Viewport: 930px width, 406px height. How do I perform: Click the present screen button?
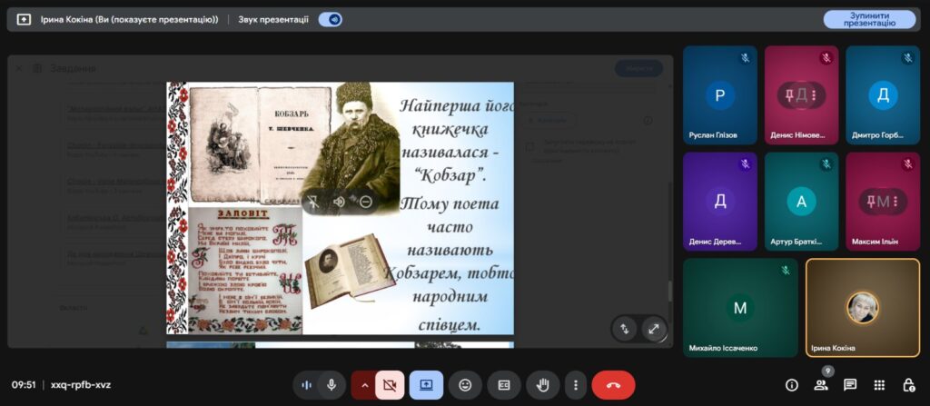[426, 385]
